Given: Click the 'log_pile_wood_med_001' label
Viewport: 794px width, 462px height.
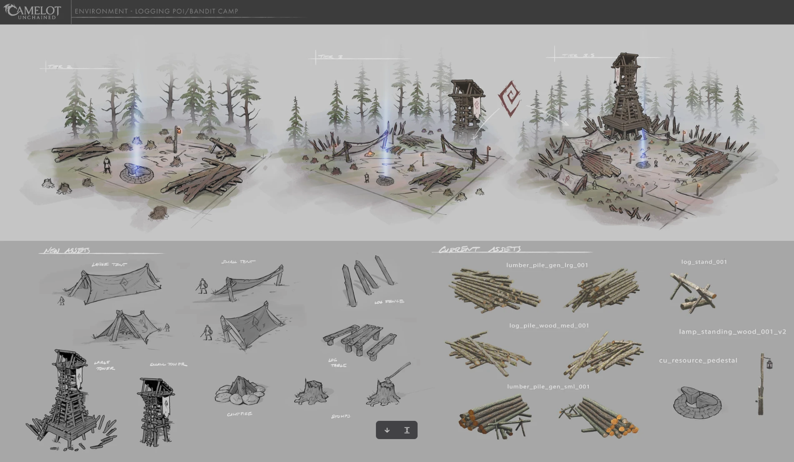Looking at the screenshot, I should (x=549, y=326).
